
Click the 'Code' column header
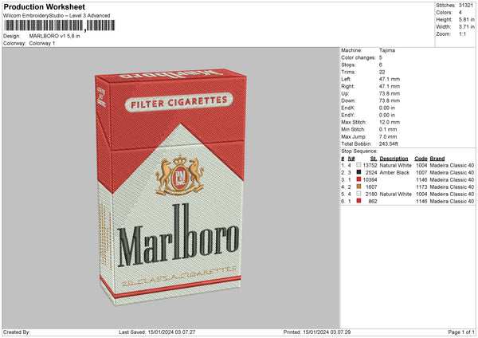(x=421, y=159)
